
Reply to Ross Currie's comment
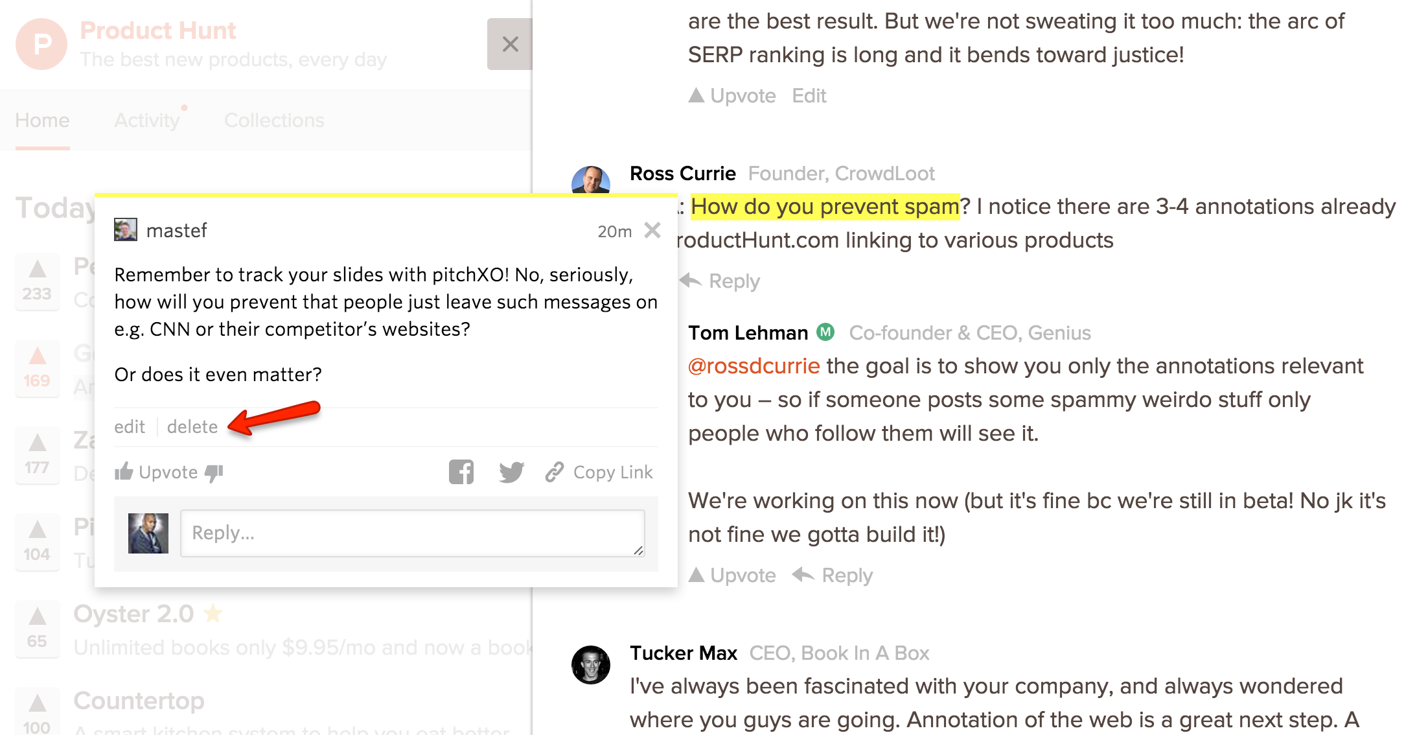[720, 281]
